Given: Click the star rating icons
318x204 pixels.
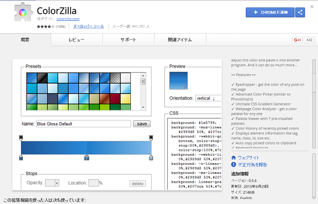Looking at the screenshot, I should click(45, 26).
